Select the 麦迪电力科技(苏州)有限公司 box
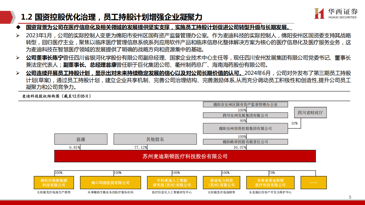The height and width of the screenshot is (205, 365). [x=222, y=183]
